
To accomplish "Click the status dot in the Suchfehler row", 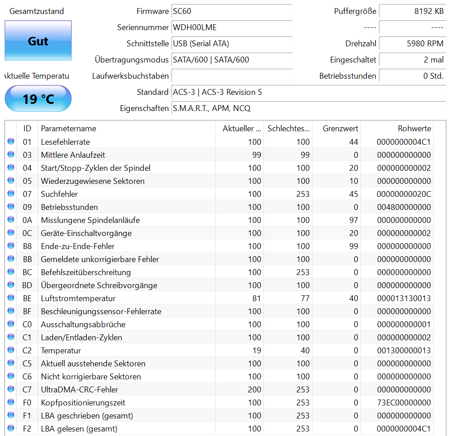I will pyautogui.click(x=11, y=193).
